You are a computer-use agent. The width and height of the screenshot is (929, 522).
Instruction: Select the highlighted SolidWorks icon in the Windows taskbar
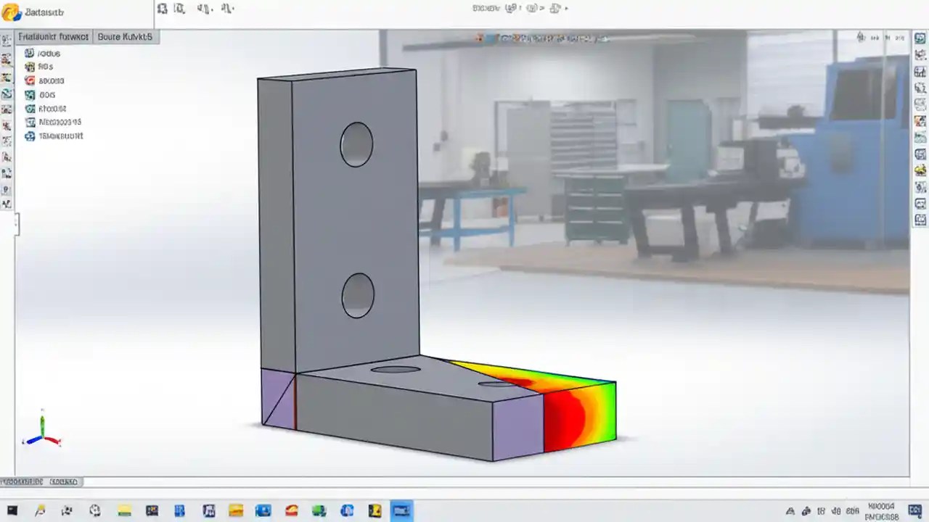click(x=402, y=510)
